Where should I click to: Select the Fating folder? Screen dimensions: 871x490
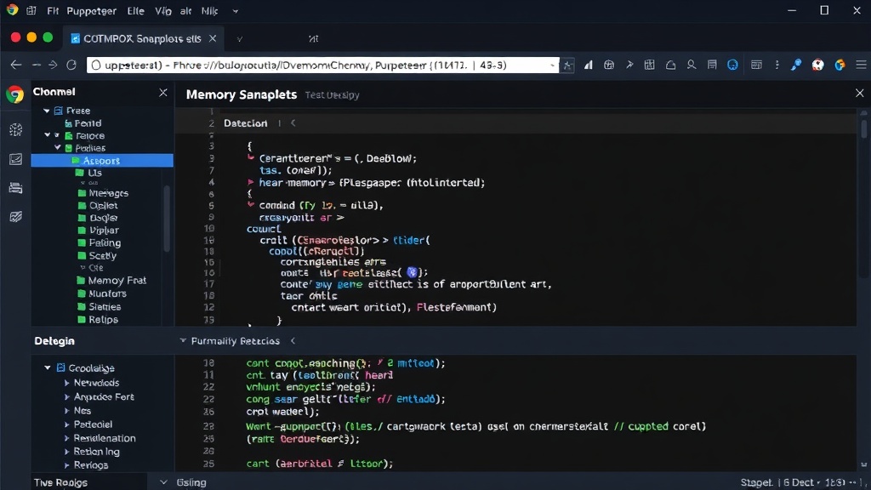pos(100,242)
